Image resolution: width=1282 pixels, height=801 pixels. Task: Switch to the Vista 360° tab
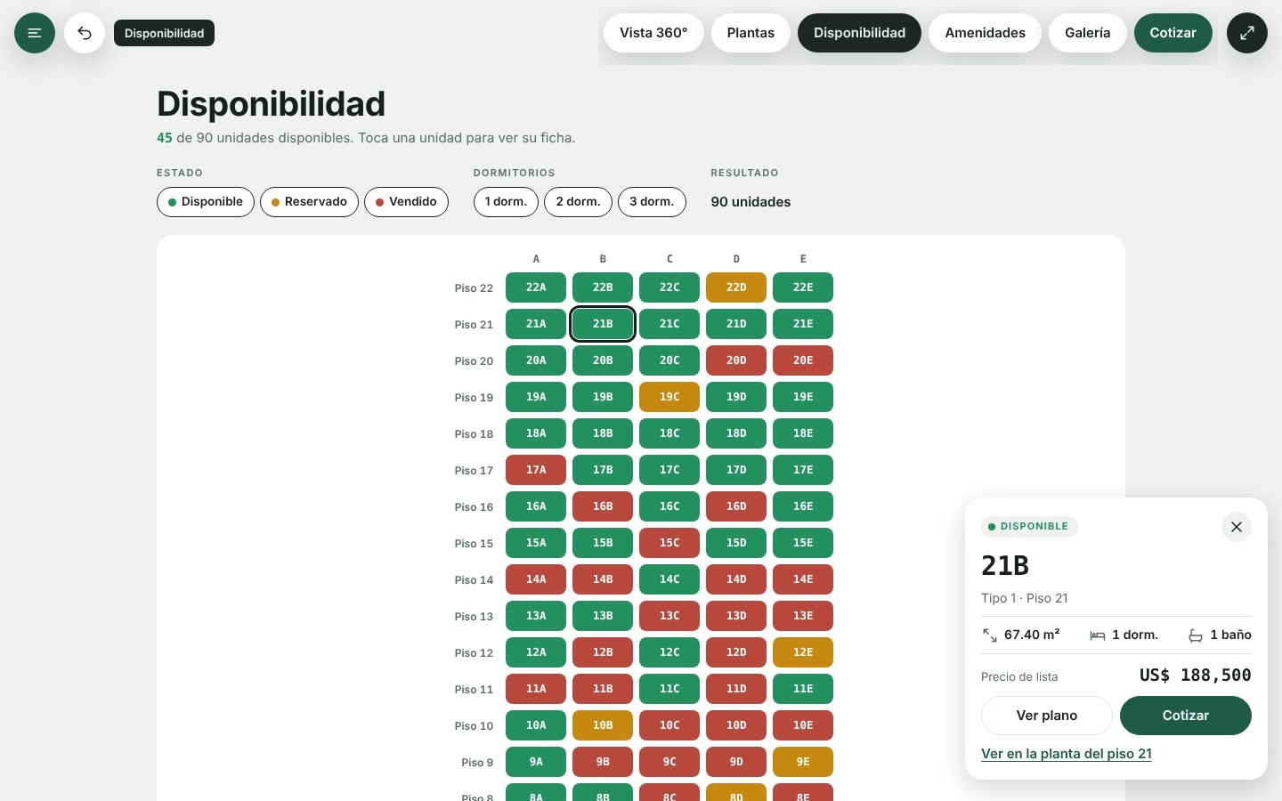click(x=653, y=33)
